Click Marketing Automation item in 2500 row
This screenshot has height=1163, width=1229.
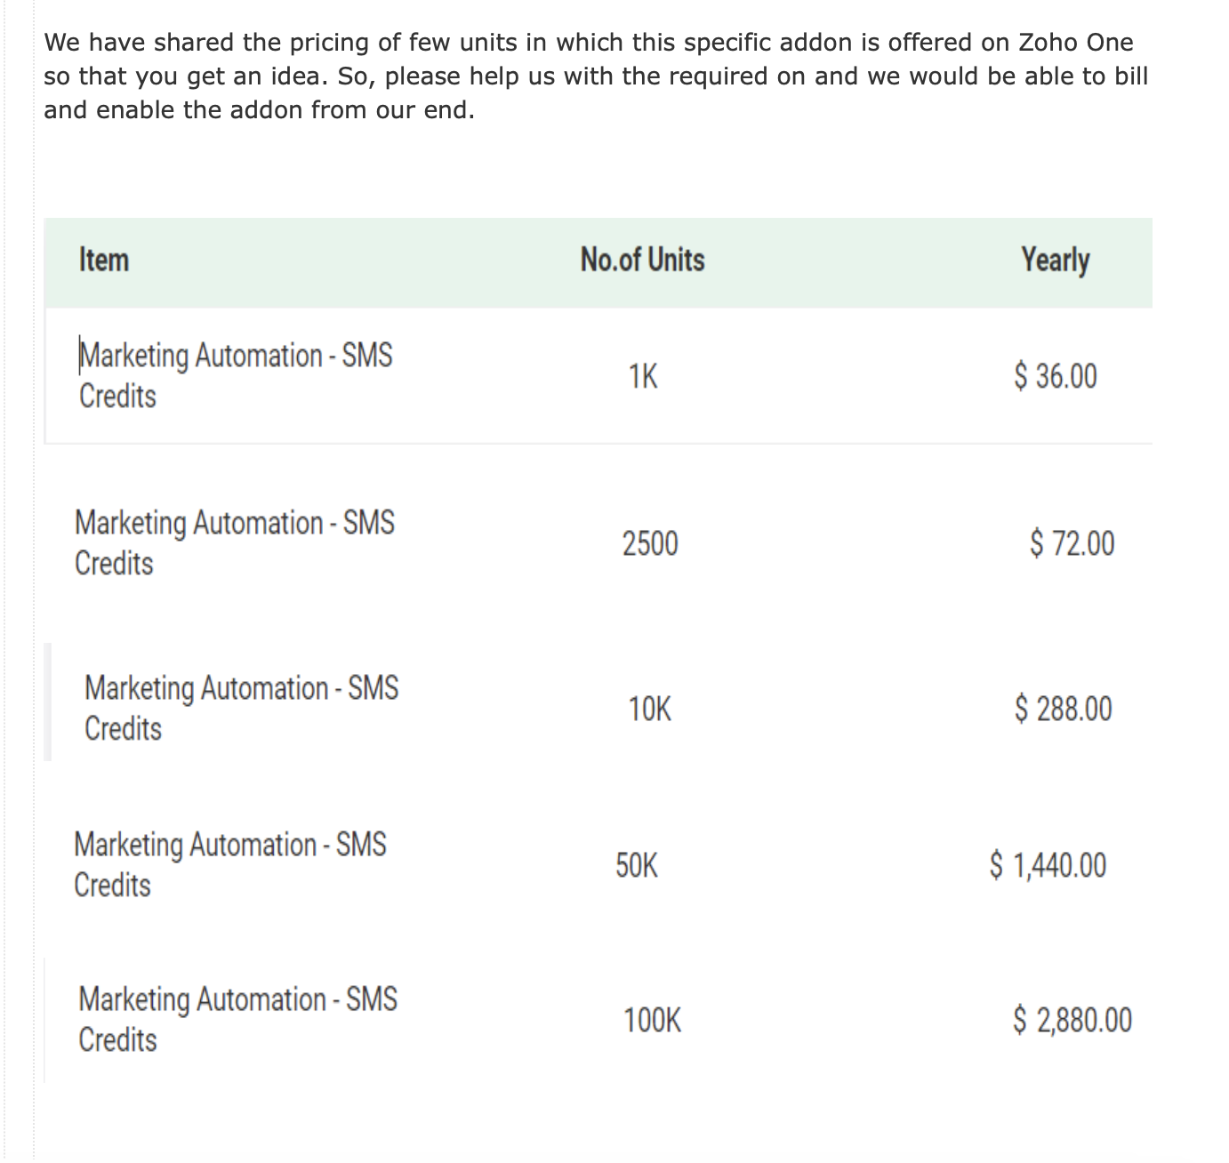[235, 542]
